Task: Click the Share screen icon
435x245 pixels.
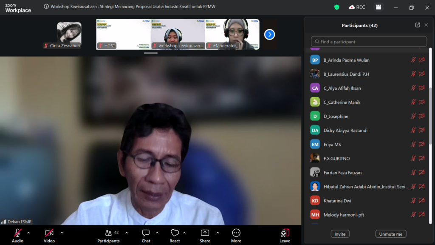Action: (x=205, y=233)
